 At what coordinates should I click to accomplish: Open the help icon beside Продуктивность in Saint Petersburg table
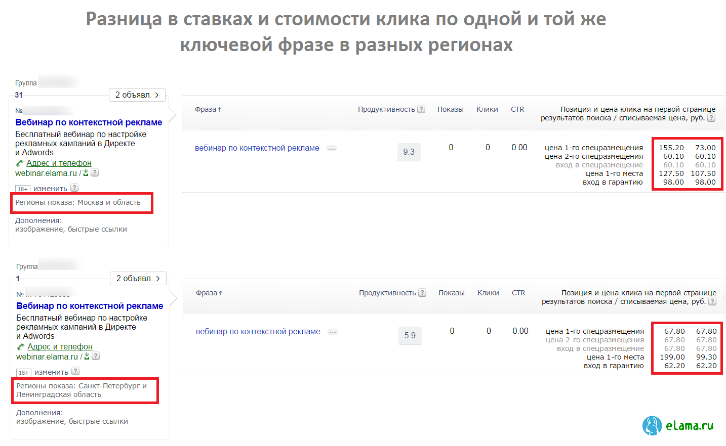click(422, 293)
